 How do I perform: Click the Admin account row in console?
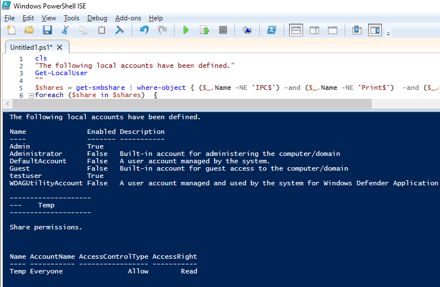pyautogui.click(x=56, y=146)
